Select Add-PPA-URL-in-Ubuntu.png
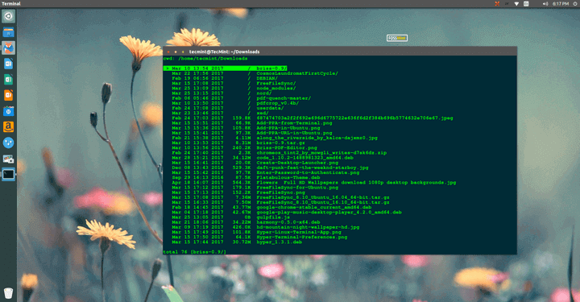The height and width of the screenshot is (302, 580). pyautogui.click(x=252, y=133)
